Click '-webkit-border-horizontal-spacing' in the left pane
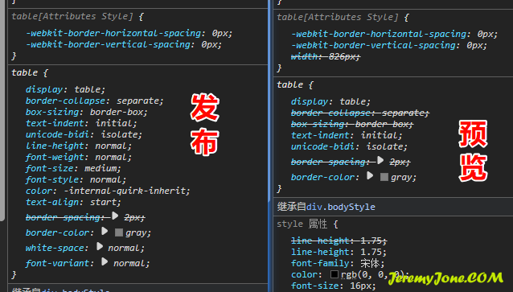Screen dimensions: 513x292 [x=113, y=34]
